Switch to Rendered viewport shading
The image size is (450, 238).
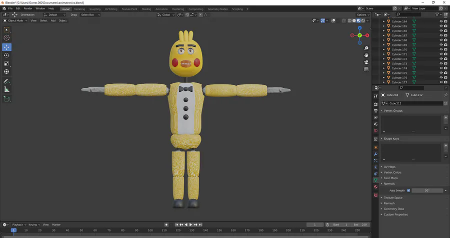tap(363, 20)
